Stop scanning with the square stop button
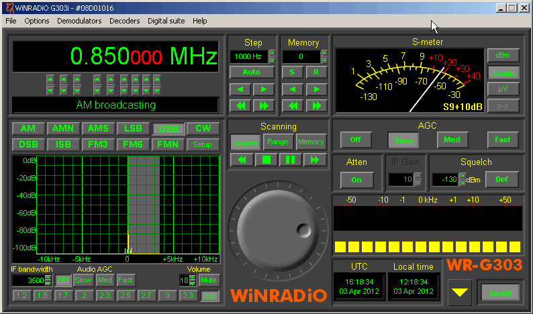Screen dimensions: 533x314 (x=266, y=160)
